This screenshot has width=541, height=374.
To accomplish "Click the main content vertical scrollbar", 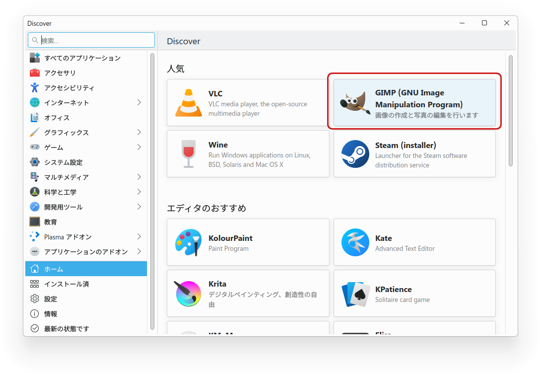I will (x=511, y=110).
